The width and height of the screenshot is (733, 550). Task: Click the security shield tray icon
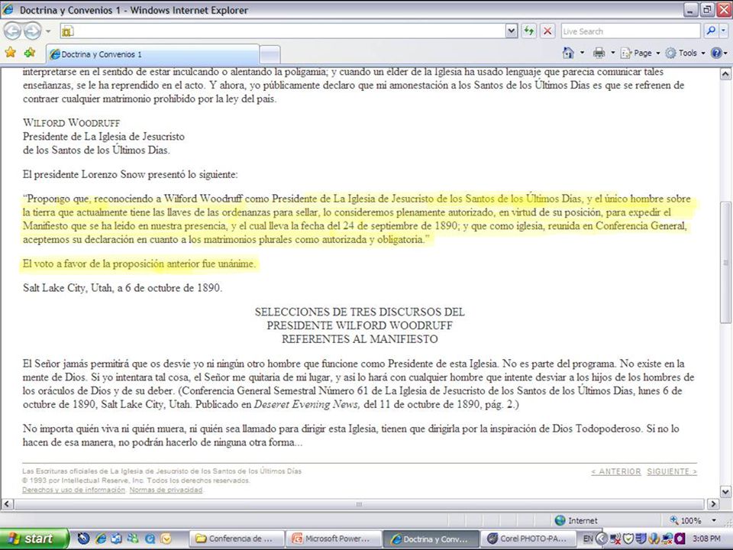(x=628, y=539)
